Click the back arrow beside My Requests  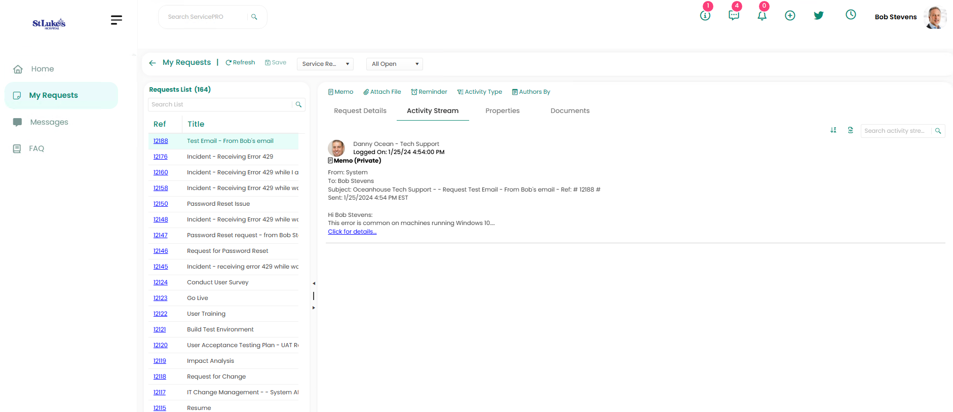[153, 63]
